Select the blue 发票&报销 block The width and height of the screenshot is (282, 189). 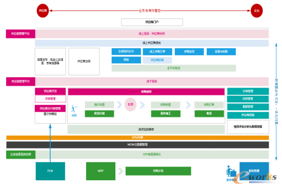coord(221,52)
